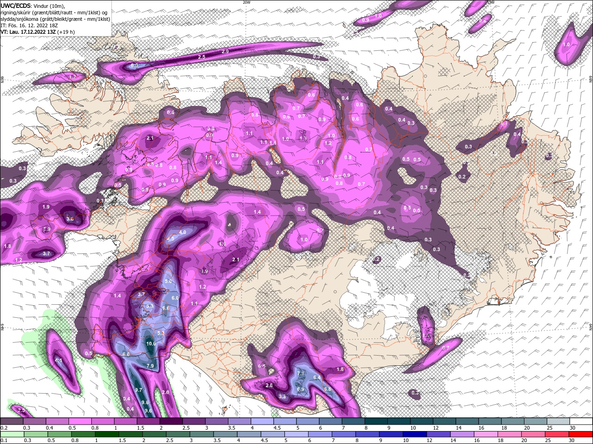This screenshot has height=444, width=593.
Task: Click the '6.8' value near the south coast
Action: pyautogui.click(x=328, y=389)
